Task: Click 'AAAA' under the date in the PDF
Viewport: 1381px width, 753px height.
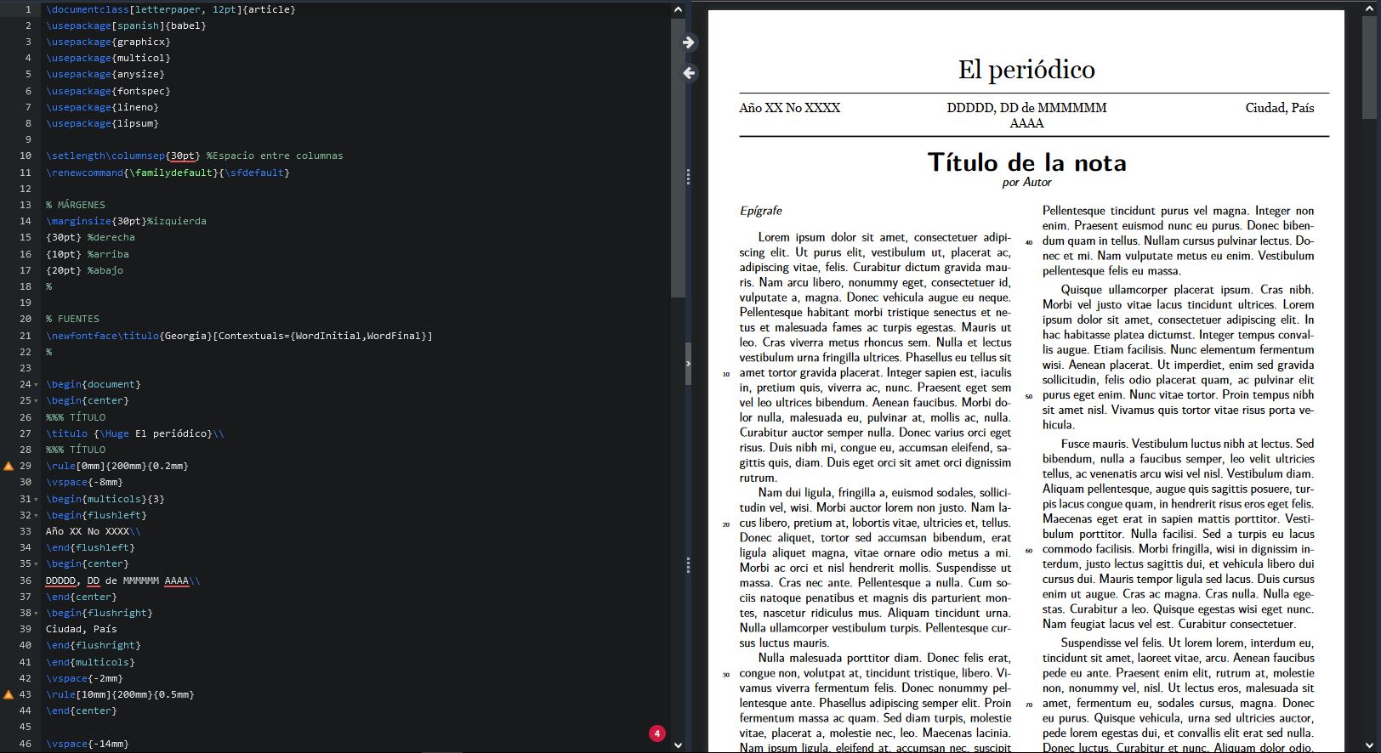Action: coord(1026,123)
